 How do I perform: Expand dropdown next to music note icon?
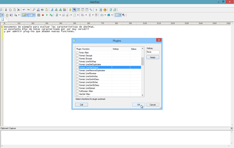(120, 15)
